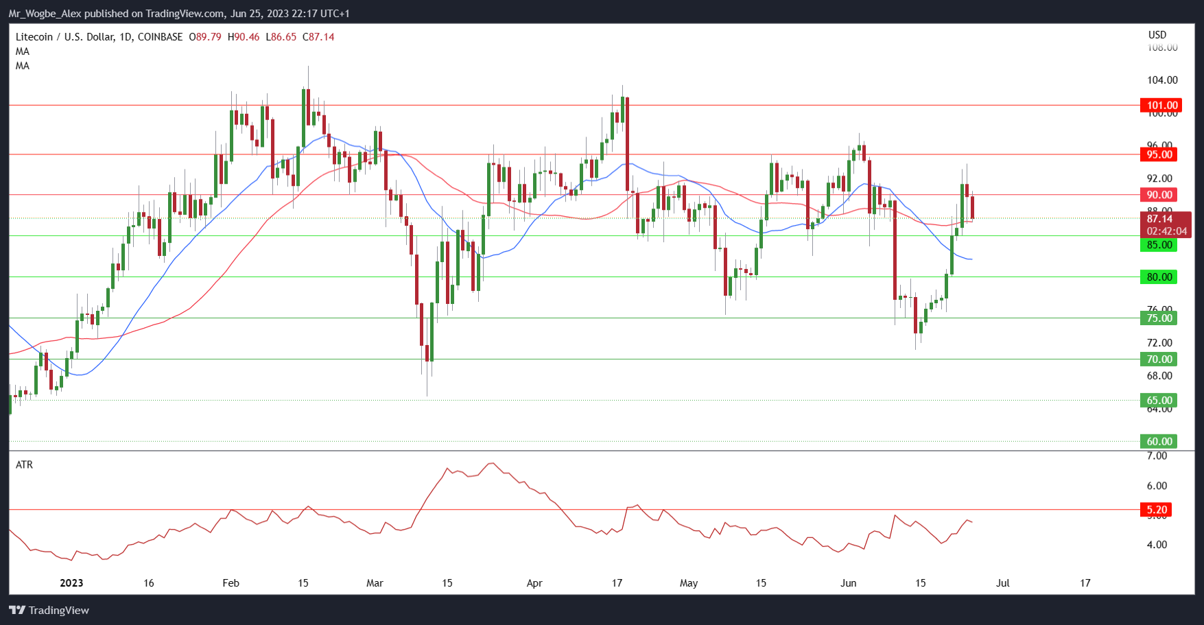The image size is (1204, 625).
Task: Click the green 80.00 price label
Action: click(1159, 277)
